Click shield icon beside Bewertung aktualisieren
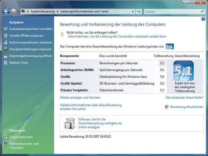Image resolution: width=208 pixels, height=156 pixels. 166,107
